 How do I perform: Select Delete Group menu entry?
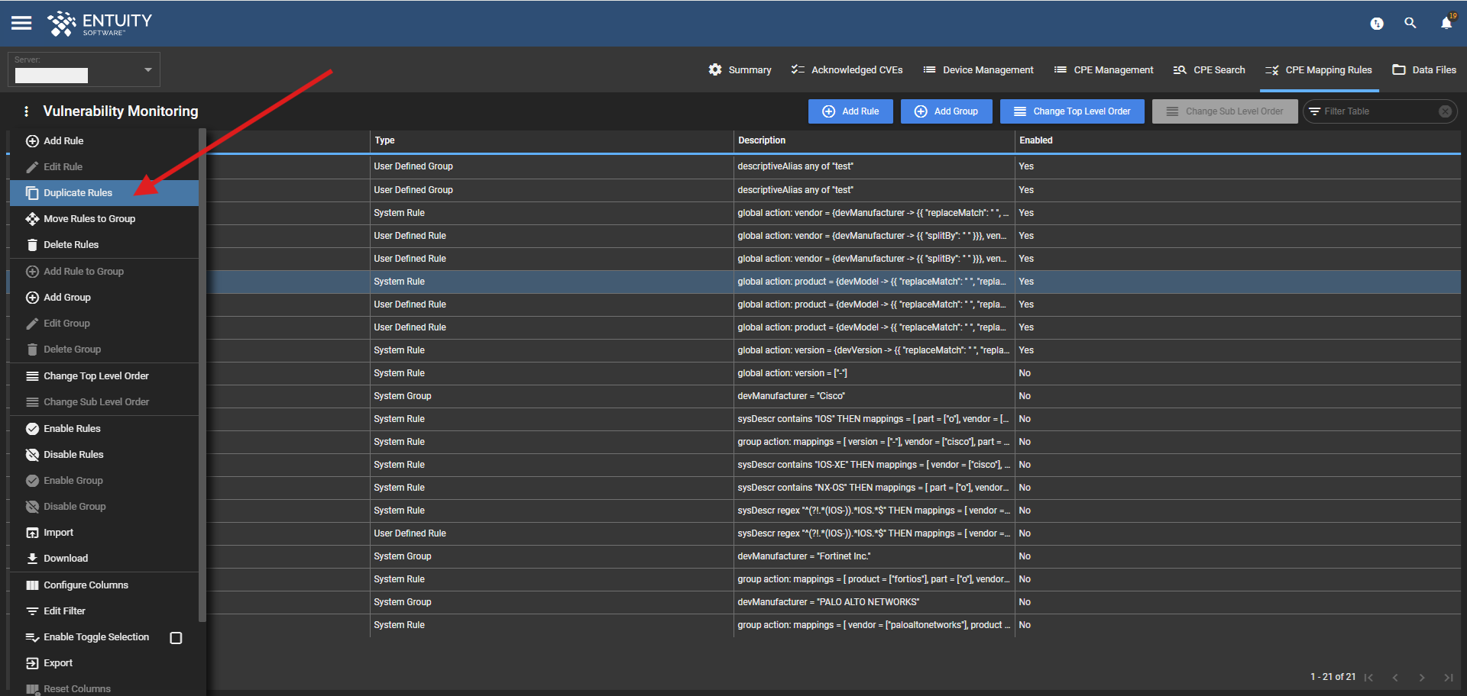point(103,350)
